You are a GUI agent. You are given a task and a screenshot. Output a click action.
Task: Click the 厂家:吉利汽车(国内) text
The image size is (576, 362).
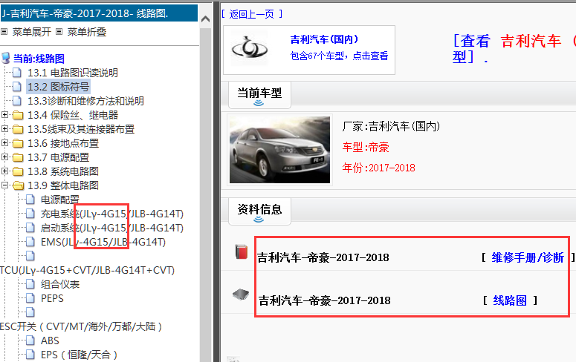click(x=391, y=127)
